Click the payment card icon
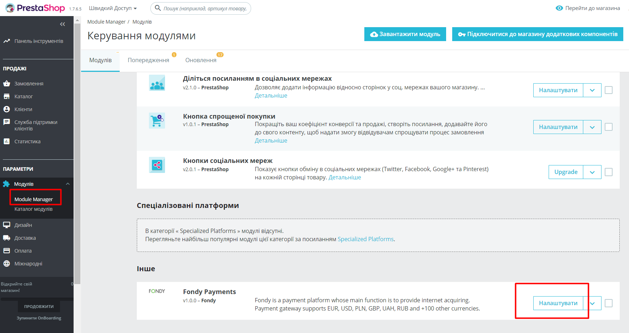This screenshot has height=333, width=629. coord(6,251)
